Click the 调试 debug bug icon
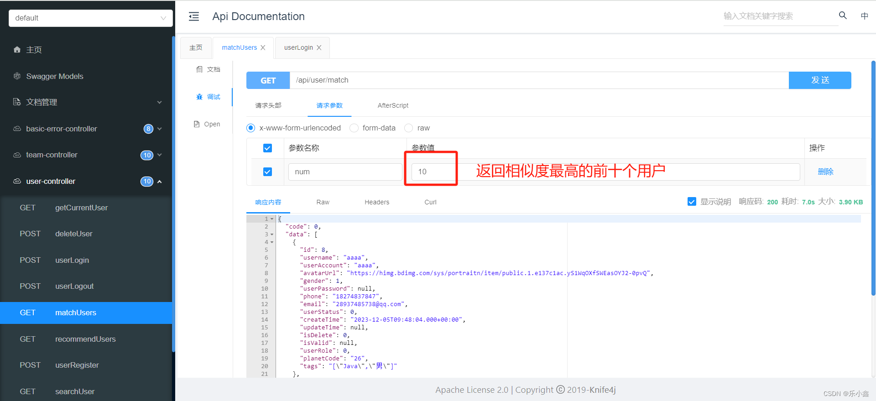 [x=199, y=97]
